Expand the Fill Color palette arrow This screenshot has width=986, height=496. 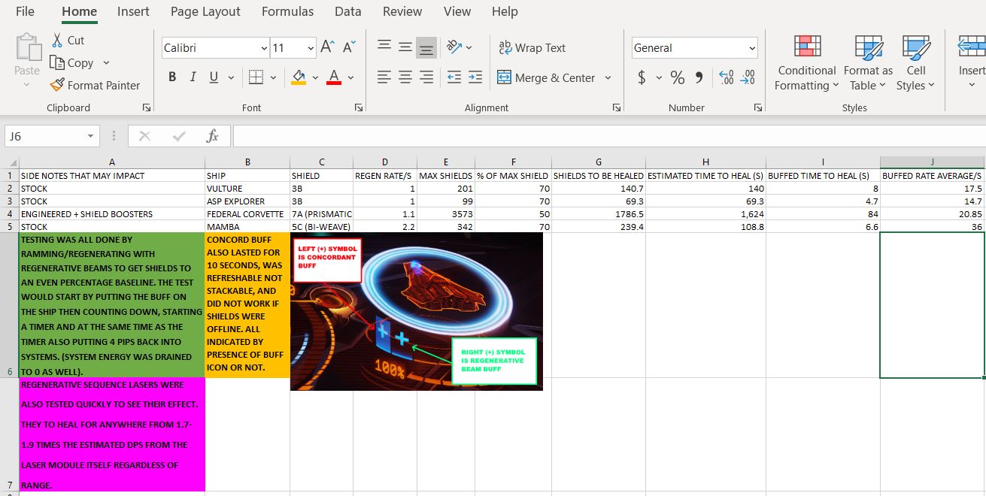[315, 77]
